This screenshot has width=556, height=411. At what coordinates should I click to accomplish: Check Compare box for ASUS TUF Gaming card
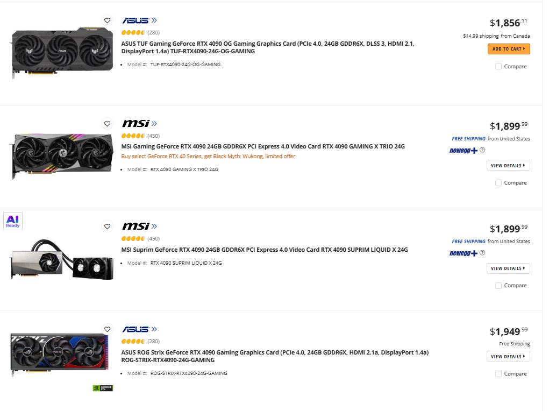498,66
